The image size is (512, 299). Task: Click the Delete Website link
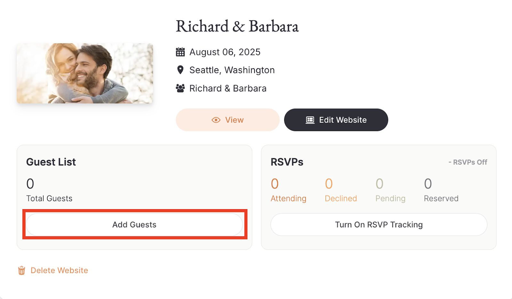[x=59, y=271]
